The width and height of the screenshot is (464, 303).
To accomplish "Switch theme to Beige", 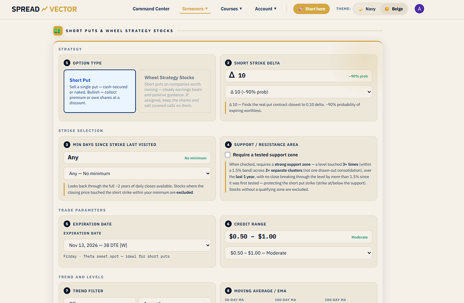I will coord(394,9).
